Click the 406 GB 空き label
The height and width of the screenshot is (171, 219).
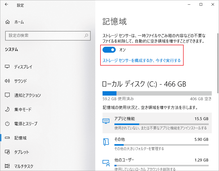[201, 99]
